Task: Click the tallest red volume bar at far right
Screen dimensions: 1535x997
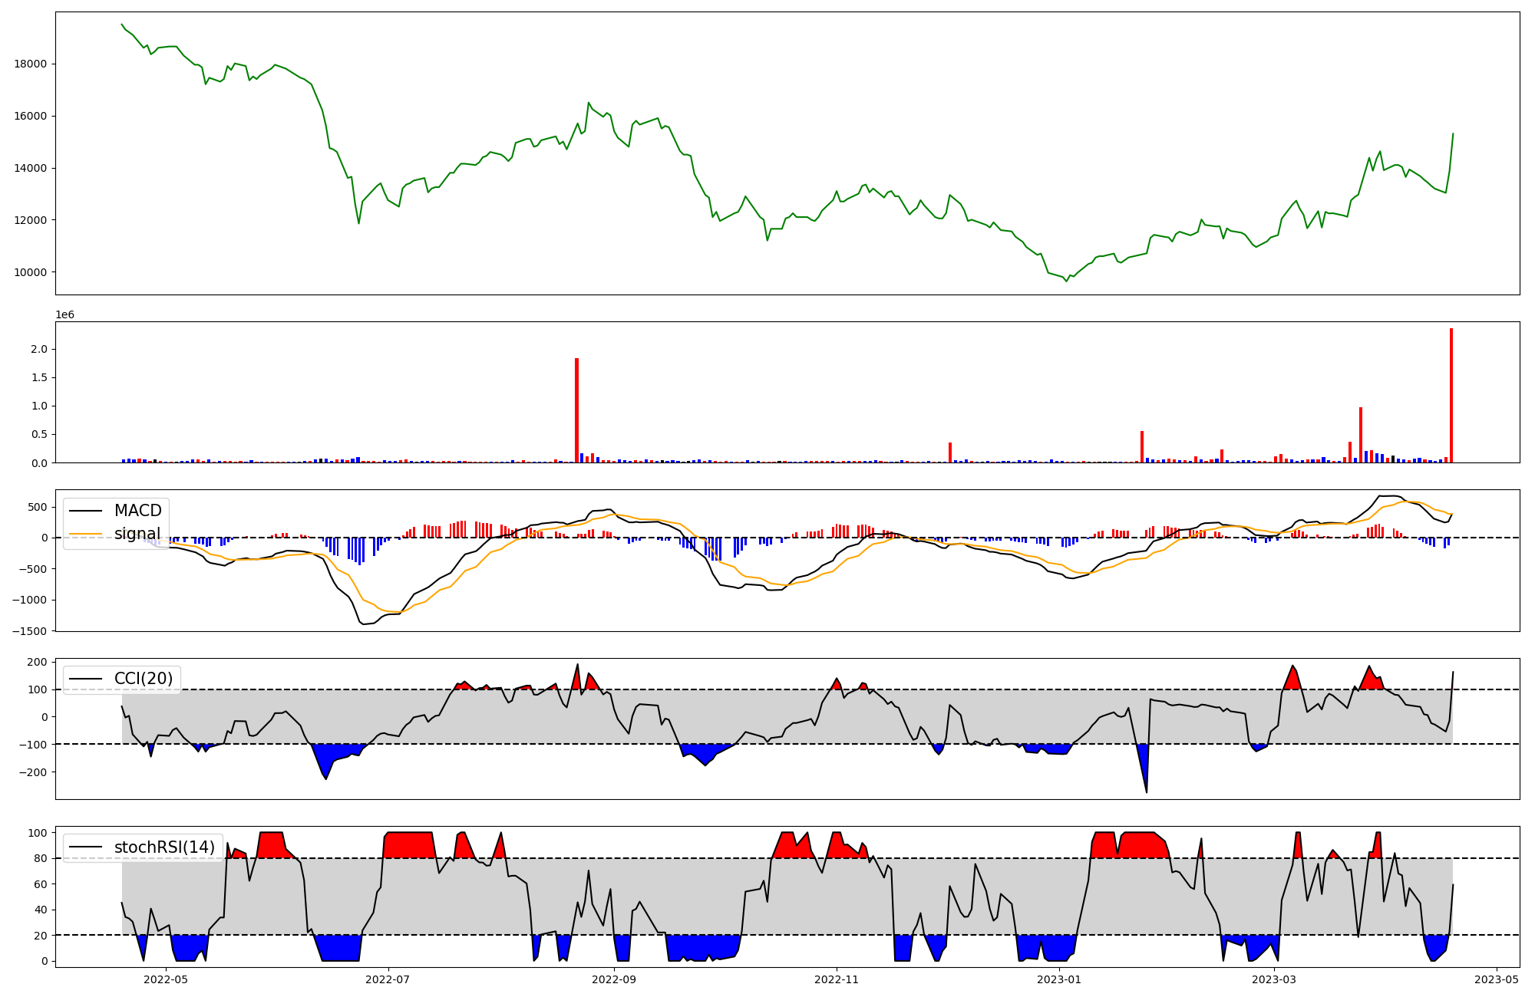Action: pos(1451,395)
